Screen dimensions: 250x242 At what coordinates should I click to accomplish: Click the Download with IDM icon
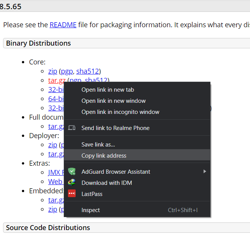[72, 183]
